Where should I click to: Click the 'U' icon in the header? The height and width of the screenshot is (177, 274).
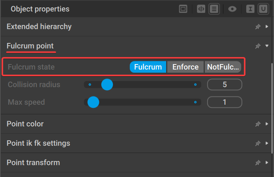[x=263, y=9]
